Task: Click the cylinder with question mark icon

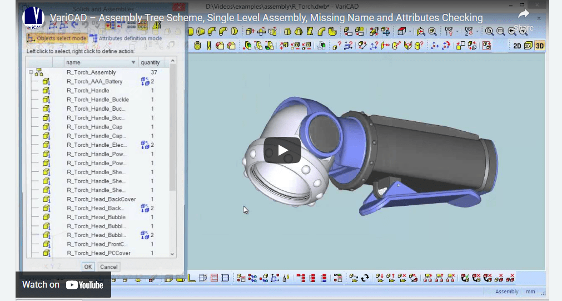Action: tap(419, 46)
